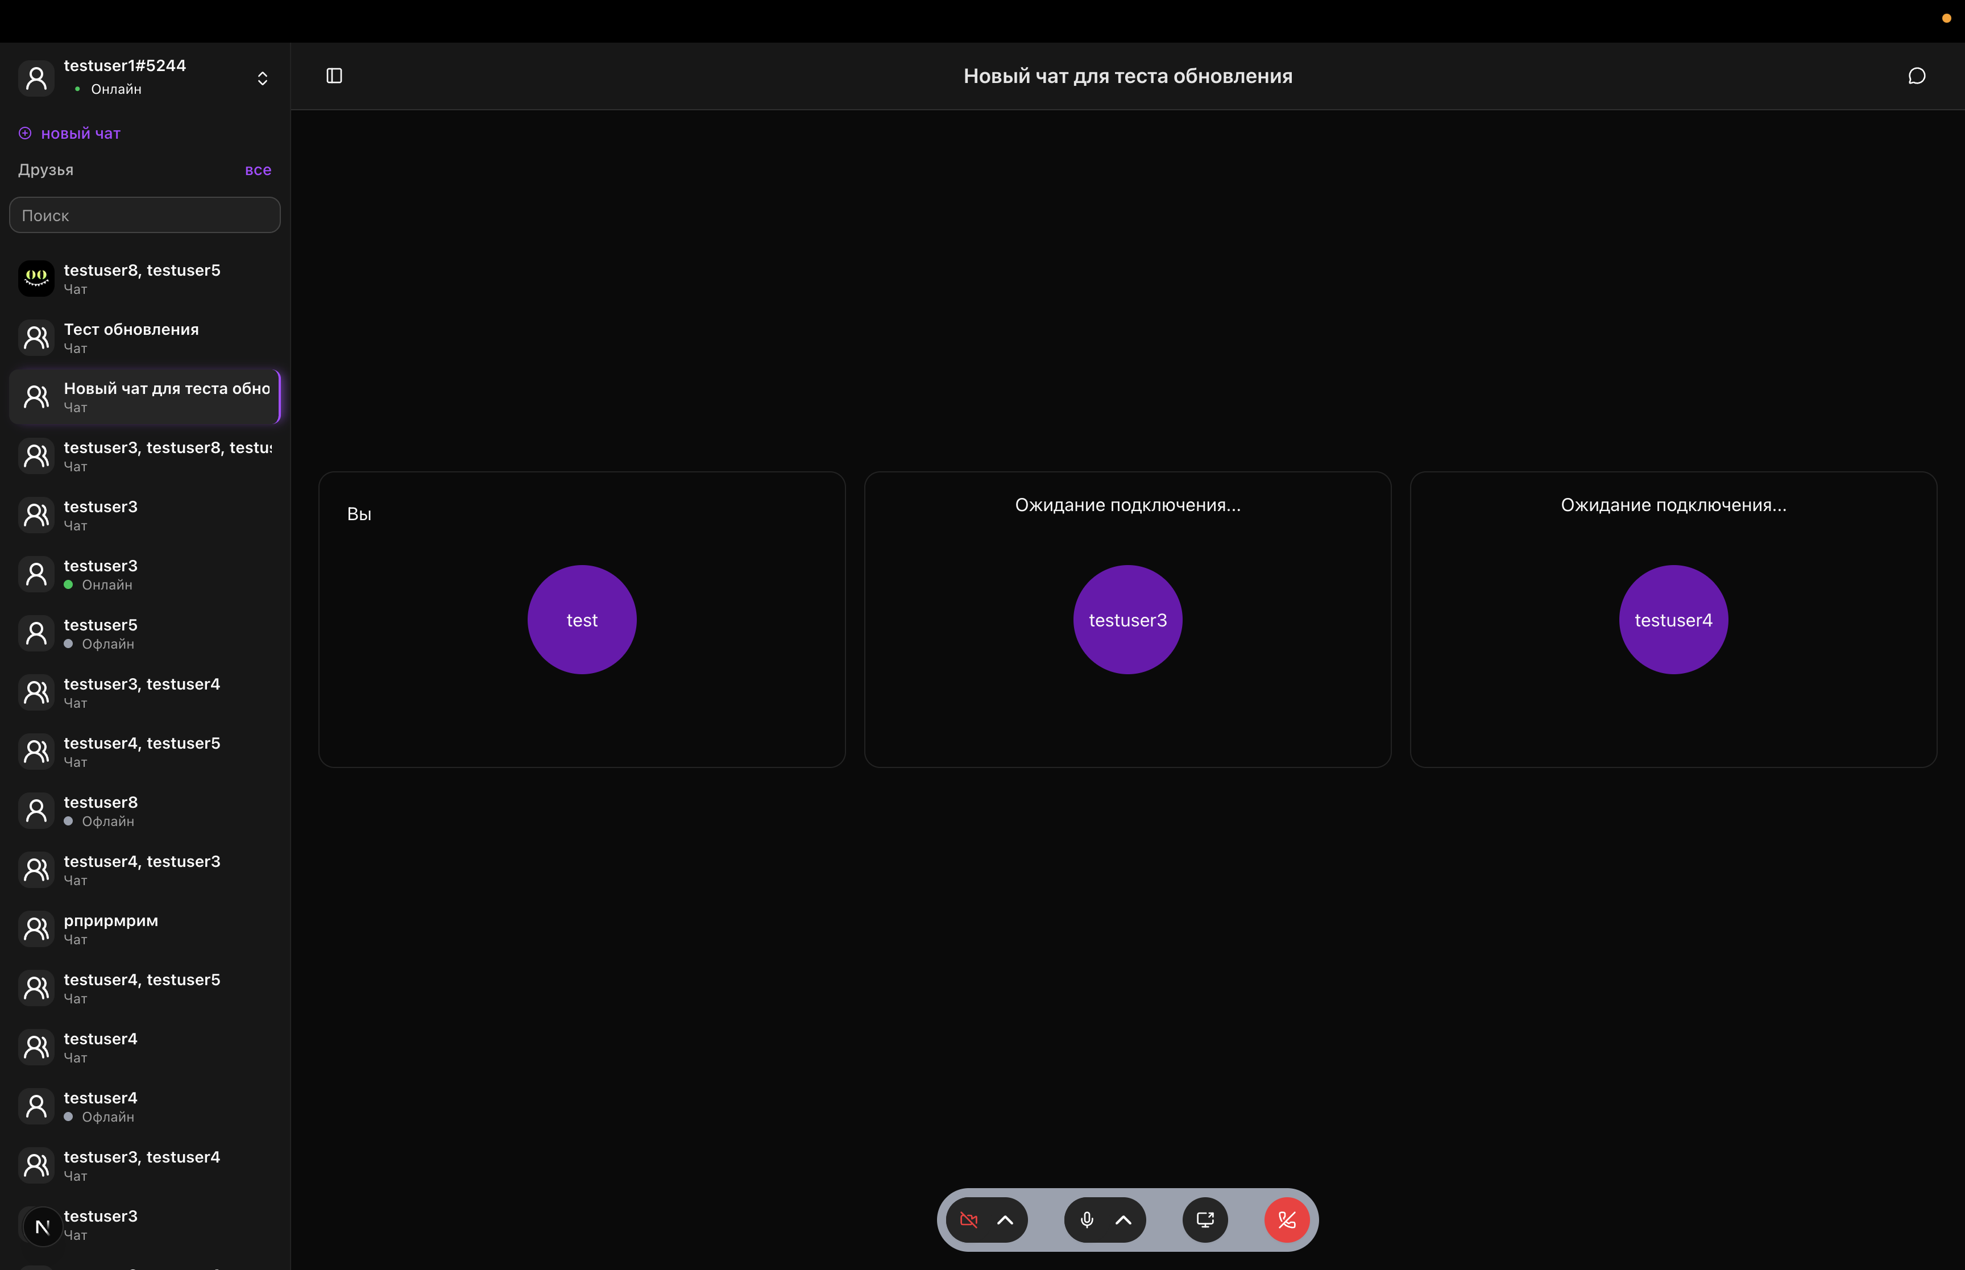This screenshot has height=1270, width=1965.
Task: Toggle the sidebar collapse icon
Action: point(334,75)
